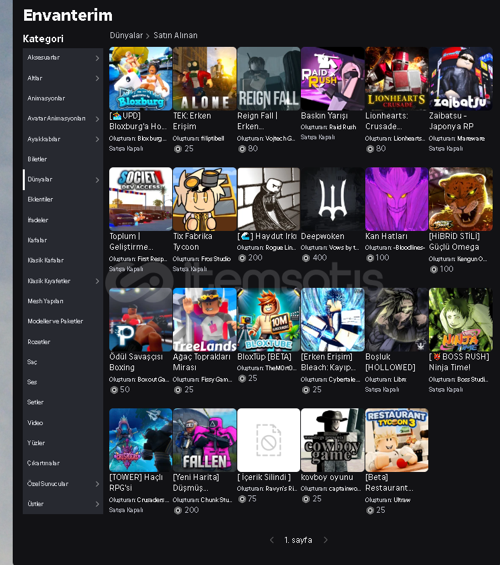The image size is (500, 565).
Task: Expand the Aksesuarlar category chevron
Action: [x=97, y=58]
